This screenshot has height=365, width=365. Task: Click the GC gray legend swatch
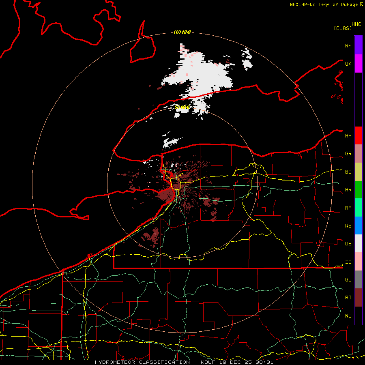[x=358, y=279]
